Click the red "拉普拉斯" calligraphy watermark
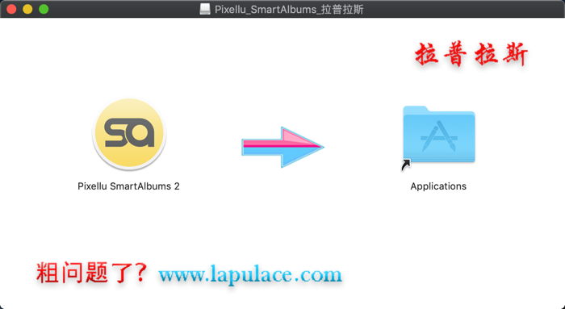The width and height of the screenshot is (565, 309). 471,54
